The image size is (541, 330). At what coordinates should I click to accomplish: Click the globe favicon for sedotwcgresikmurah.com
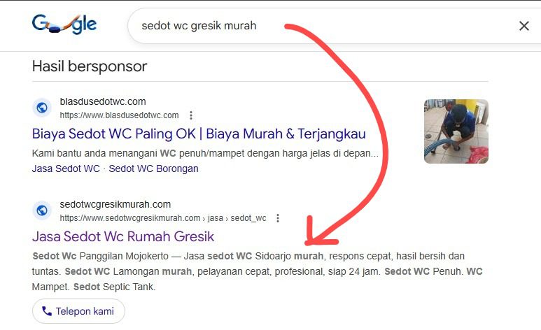pos(42,210)
